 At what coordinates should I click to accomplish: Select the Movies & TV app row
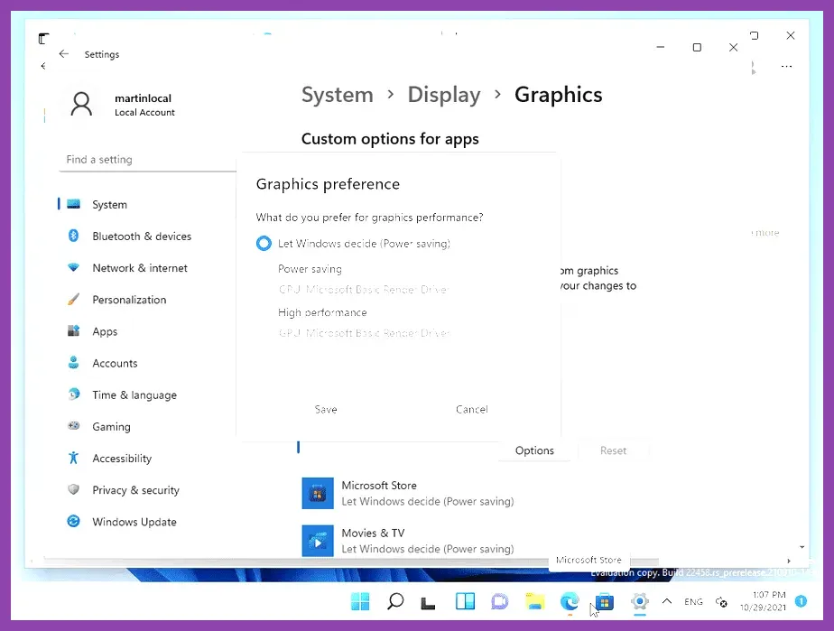(476, 541)
